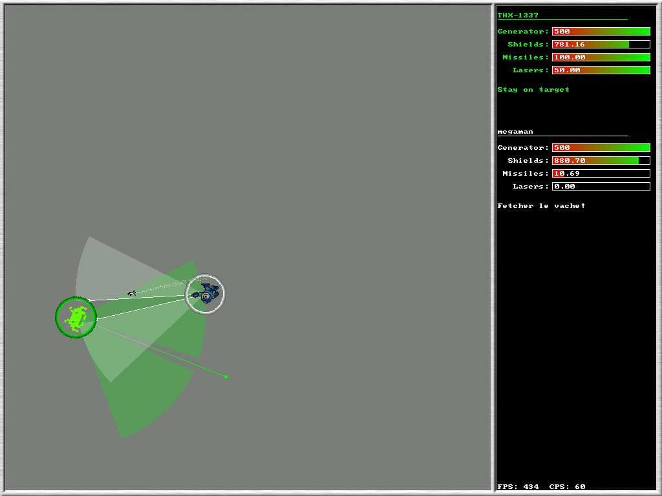
Task: Click megaman Generator bar showing 500
Action: tap(601, 148)
